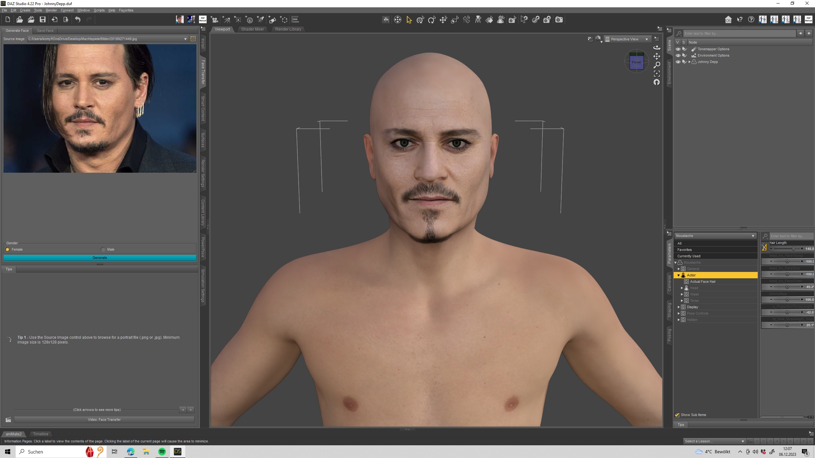815x458 pixels.
Task: Click the Generate button
Action: tap(100, 258)
